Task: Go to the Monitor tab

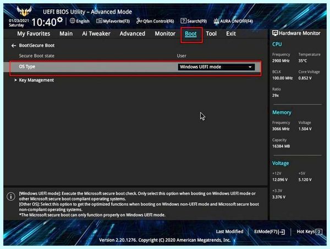Action: 165,34
